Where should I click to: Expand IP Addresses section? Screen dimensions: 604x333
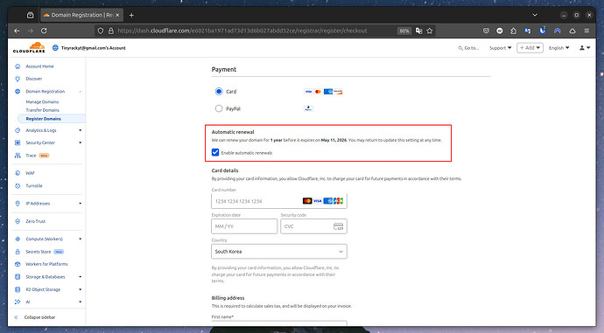[x=81, y=204]
